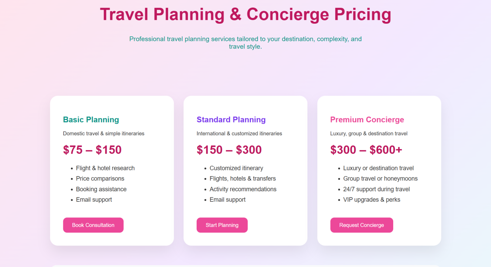491x267 pixels.
Task: Click the Price comparisons list item
Action: [100, 178]
